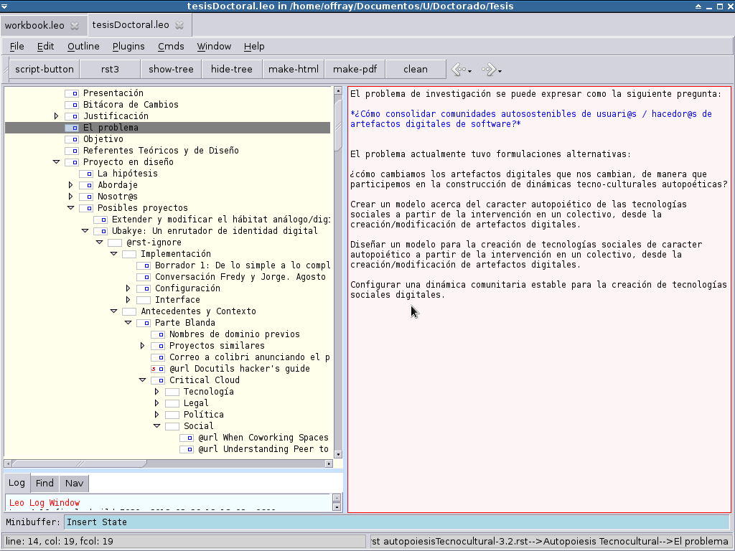The width and height of the screenshot is (735, 551).
Task: Click the forward navigation arrow in toolbar
Action: tap(489, 70)
